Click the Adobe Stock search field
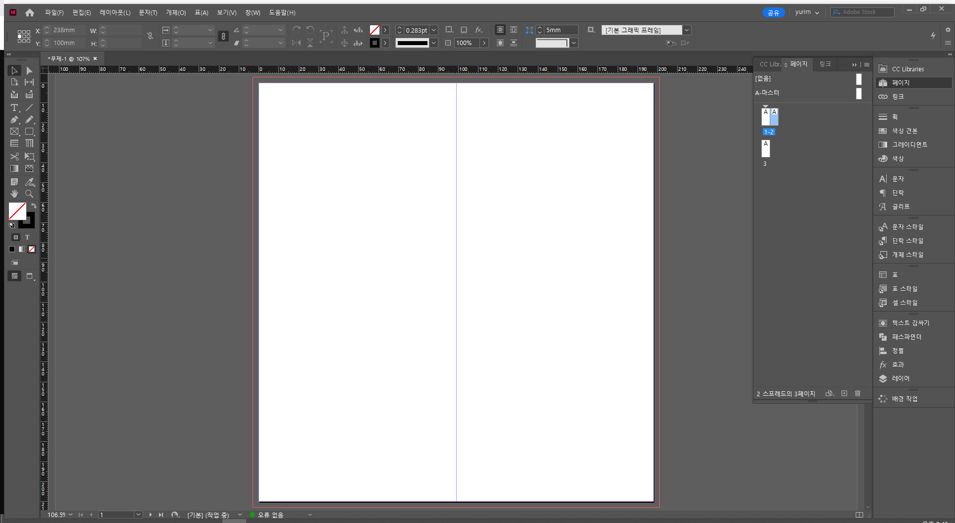 tap(862, 12)
